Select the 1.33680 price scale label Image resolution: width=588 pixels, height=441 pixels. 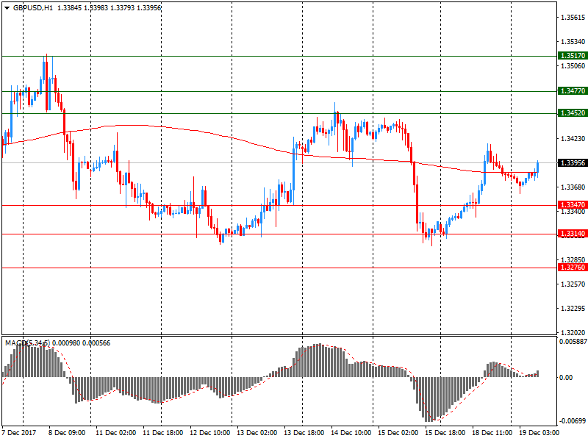573,187
